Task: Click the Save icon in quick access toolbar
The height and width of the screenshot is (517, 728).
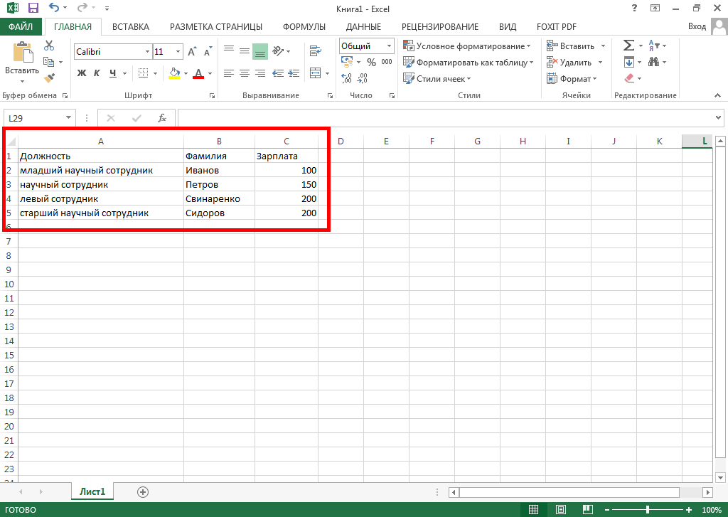Action: pos(33,9)
